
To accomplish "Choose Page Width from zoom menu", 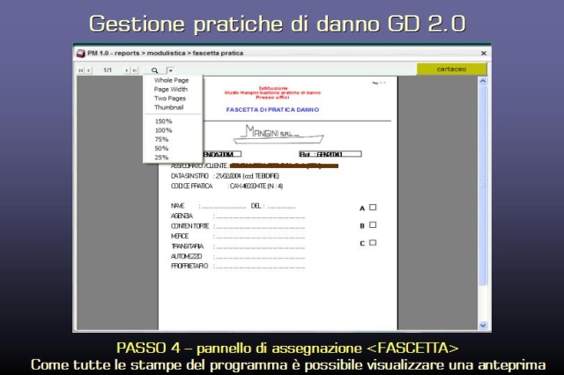I will (x=170, y=89).
